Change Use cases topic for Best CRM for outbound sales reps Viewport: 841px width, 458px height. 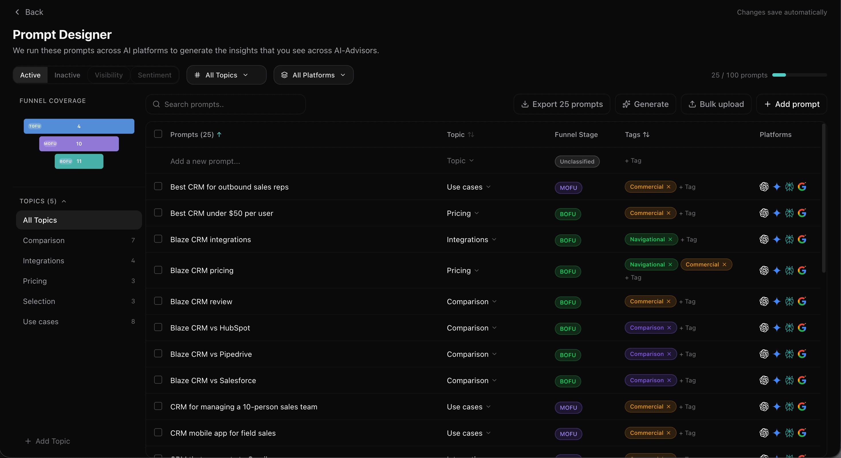[x=469, y=187]
